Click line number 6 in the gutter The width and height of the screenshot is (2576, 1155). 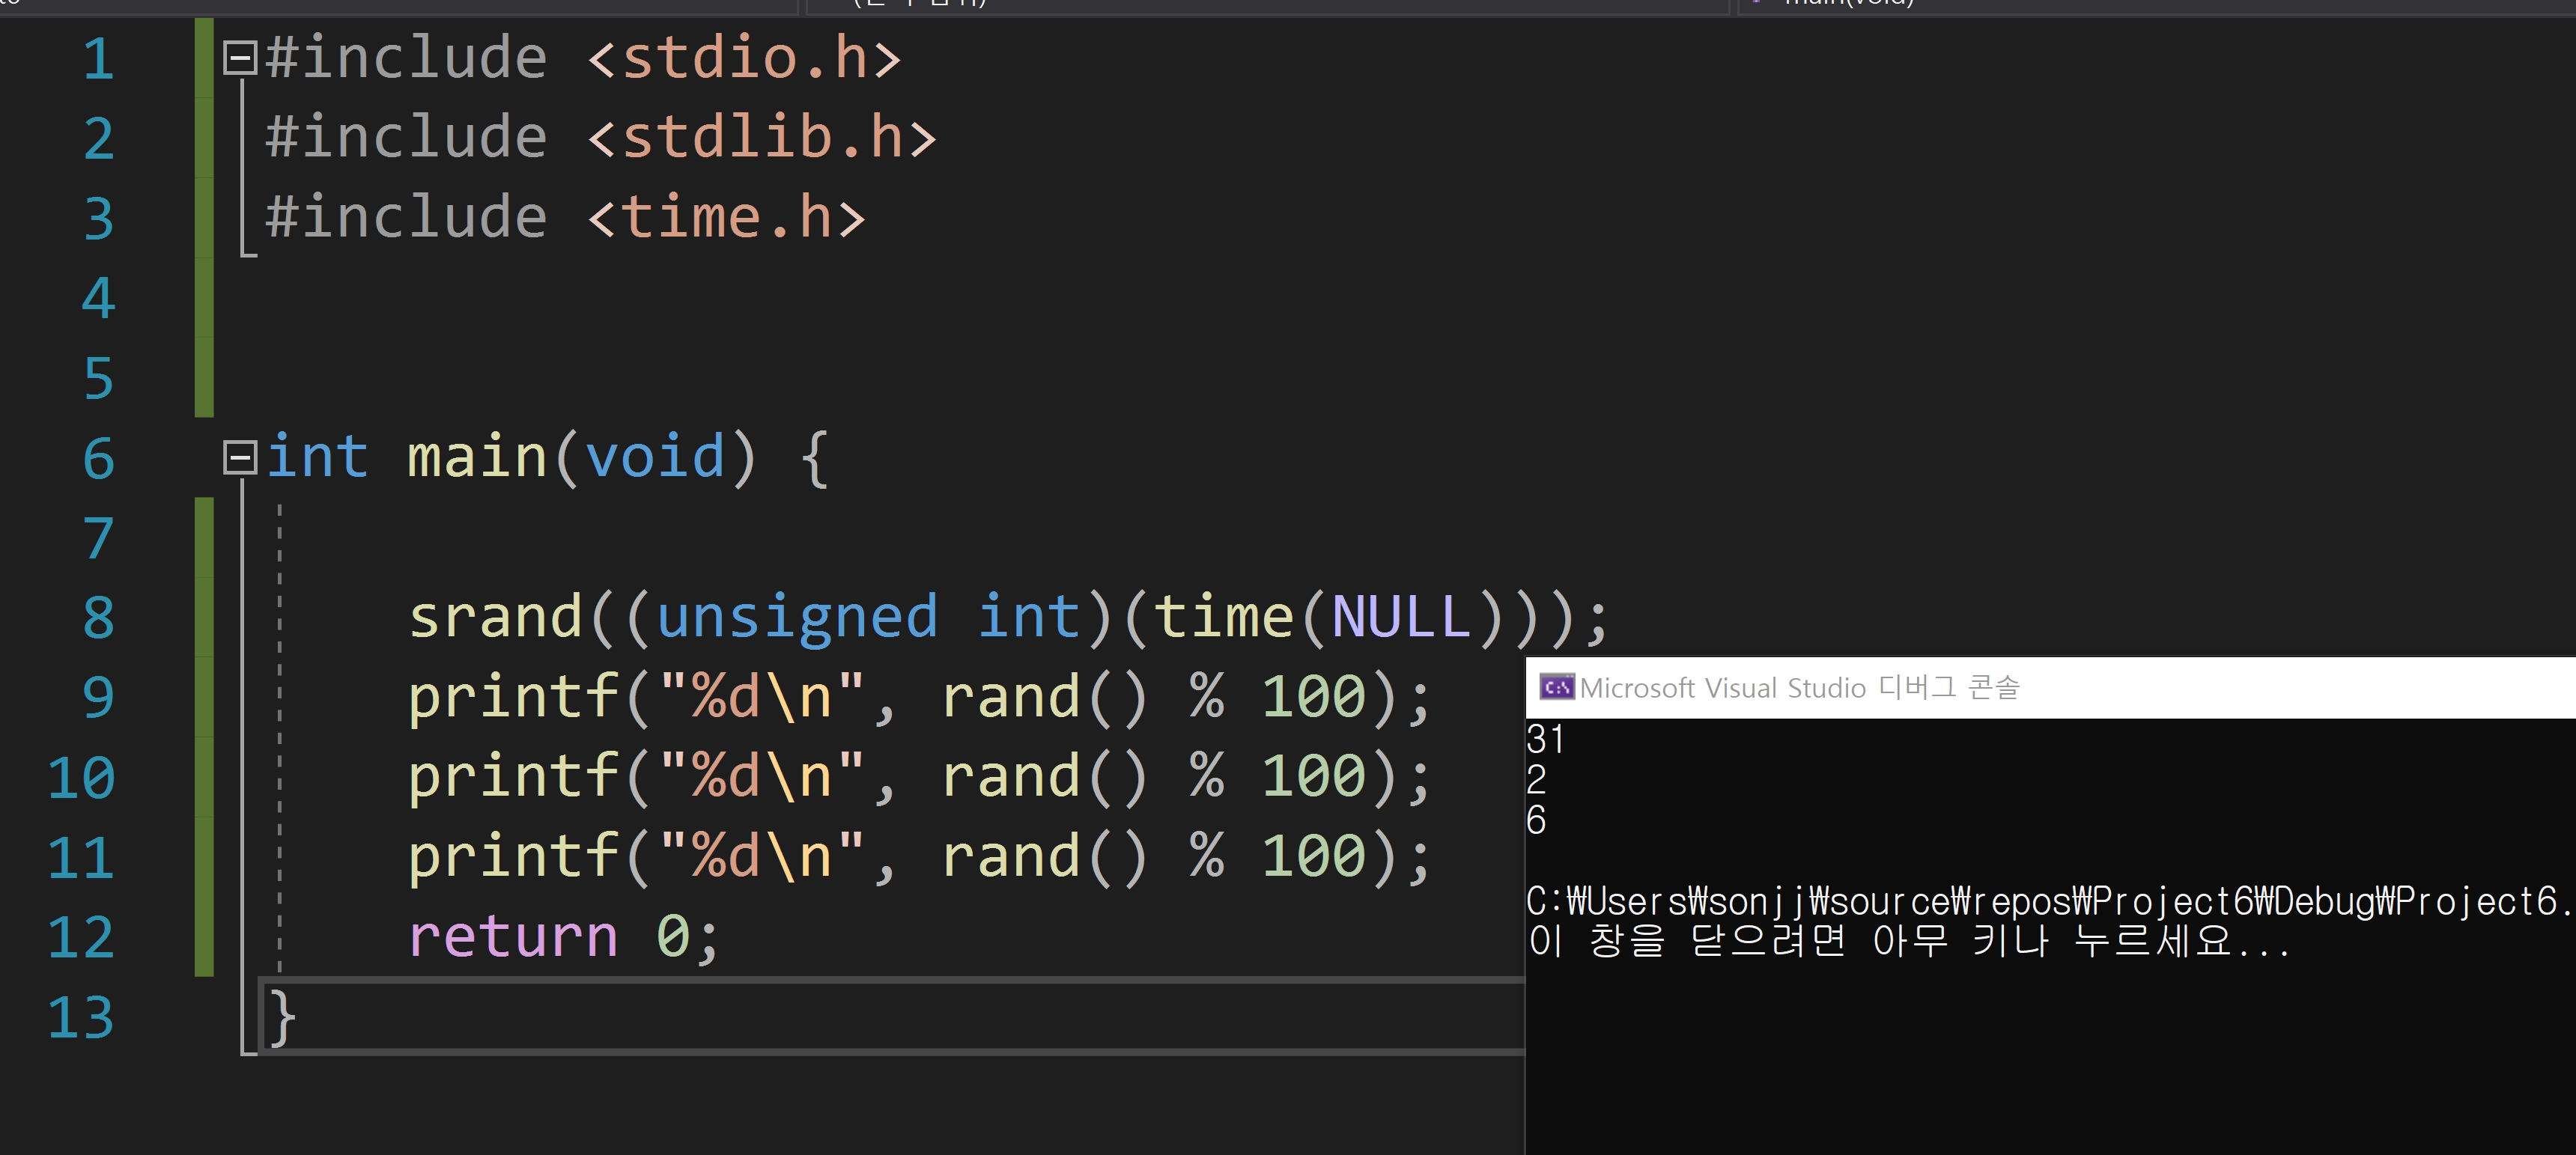(x=98, y=458)
